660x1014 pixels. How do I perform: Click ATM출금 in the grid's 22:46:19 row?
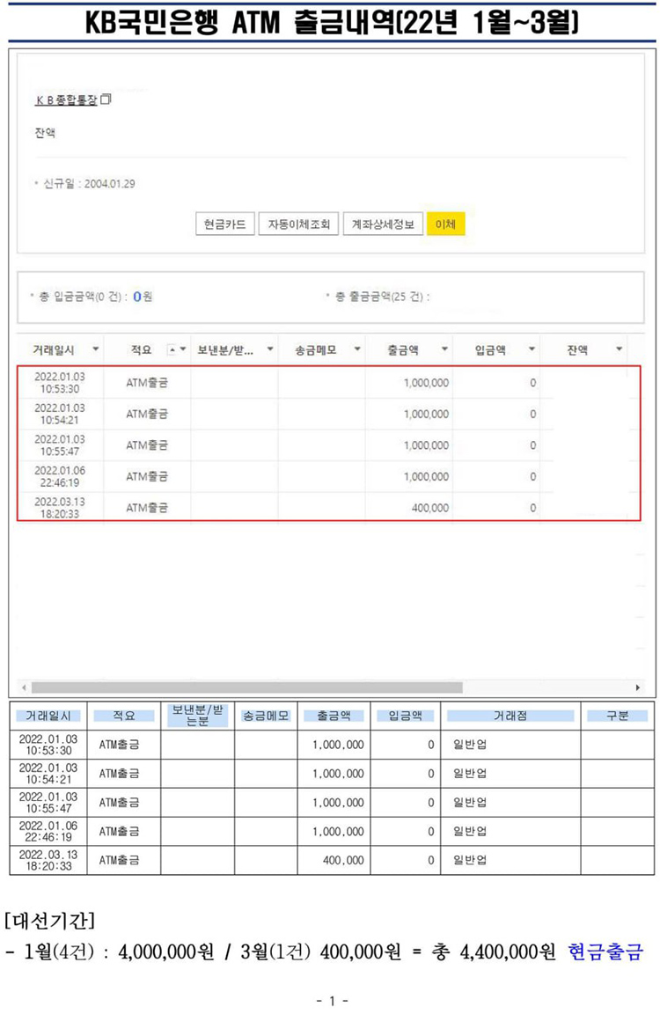pos(147,476)
